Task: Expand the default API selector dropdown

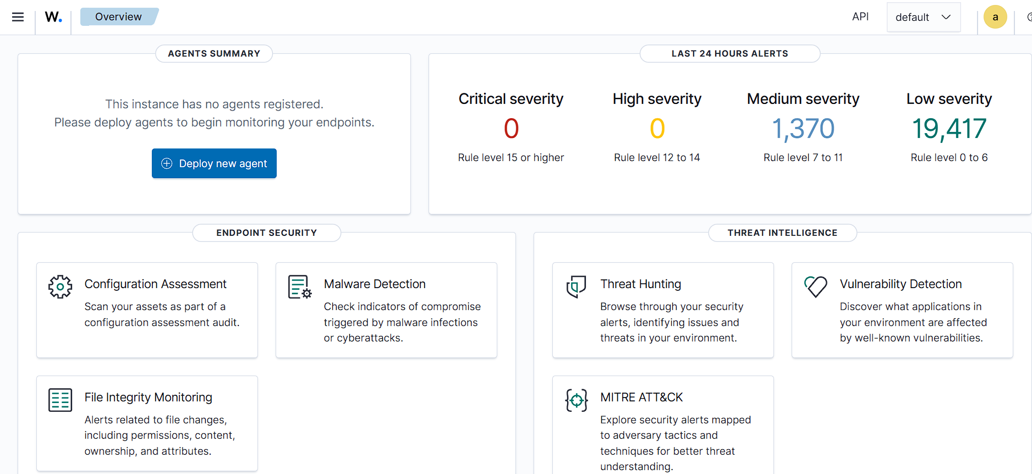Action: 924,17
